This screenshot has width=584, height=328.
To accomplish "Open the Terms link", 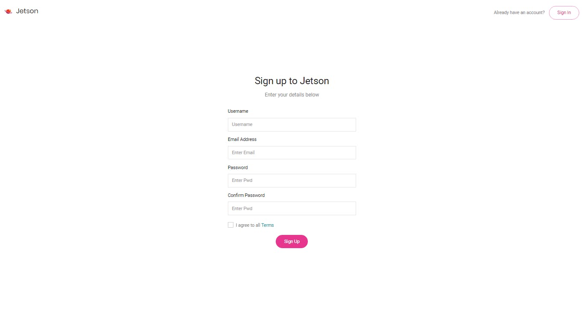I will (268, 225).
